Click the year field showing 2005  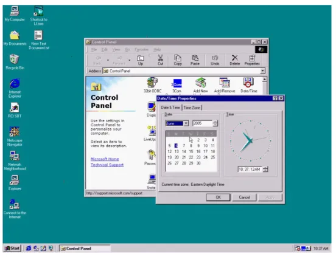click(202, 123)
